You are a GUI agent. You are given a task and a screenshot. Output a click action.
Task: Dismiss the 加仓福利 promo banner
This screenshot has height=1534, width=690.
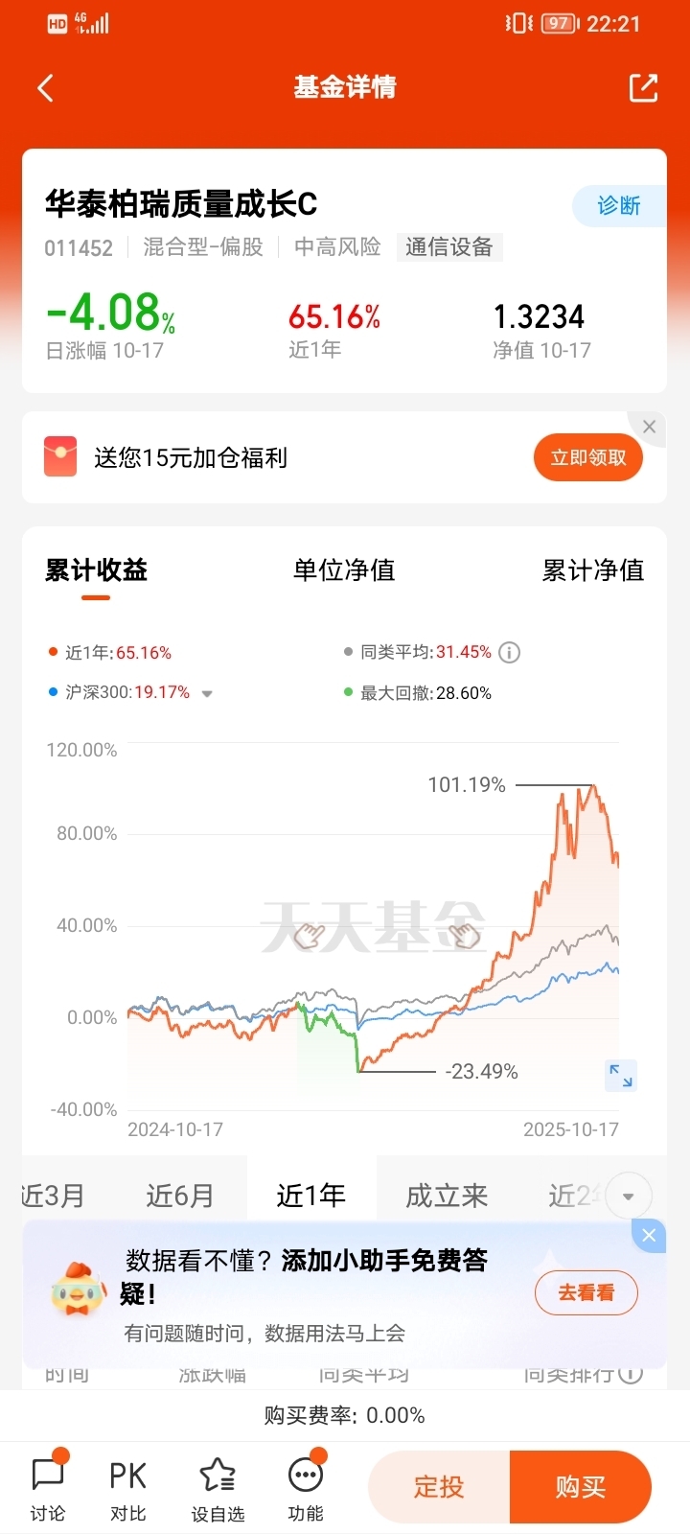click(x=649, y=427)
